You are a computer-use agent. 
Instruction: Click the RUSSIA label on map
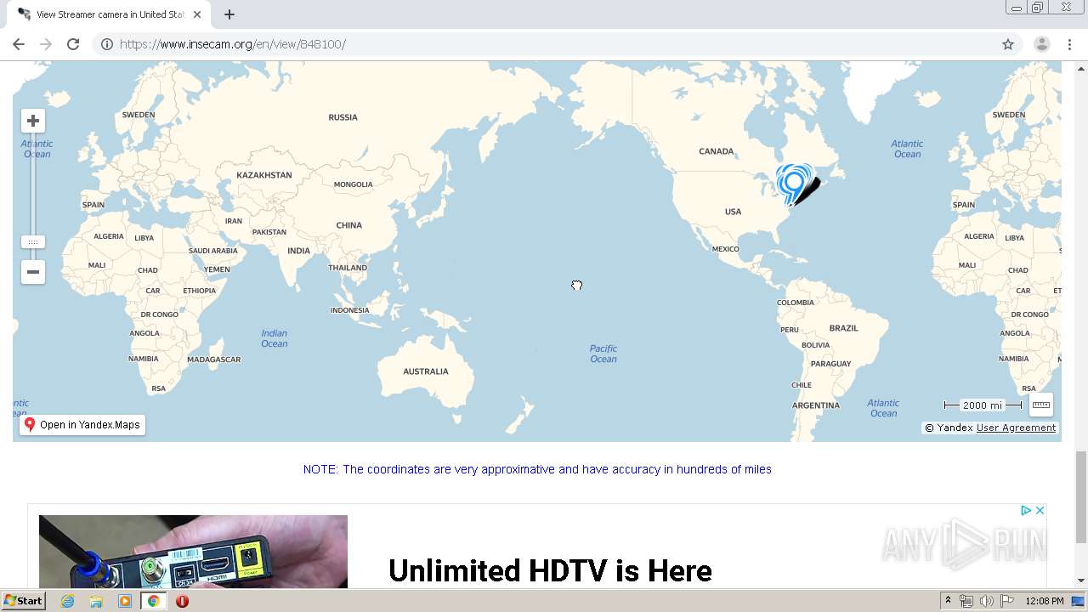coord(343,117)
